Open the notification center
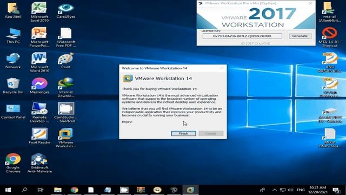The height and width of the screenshot is (195, 346). [336, 190]
